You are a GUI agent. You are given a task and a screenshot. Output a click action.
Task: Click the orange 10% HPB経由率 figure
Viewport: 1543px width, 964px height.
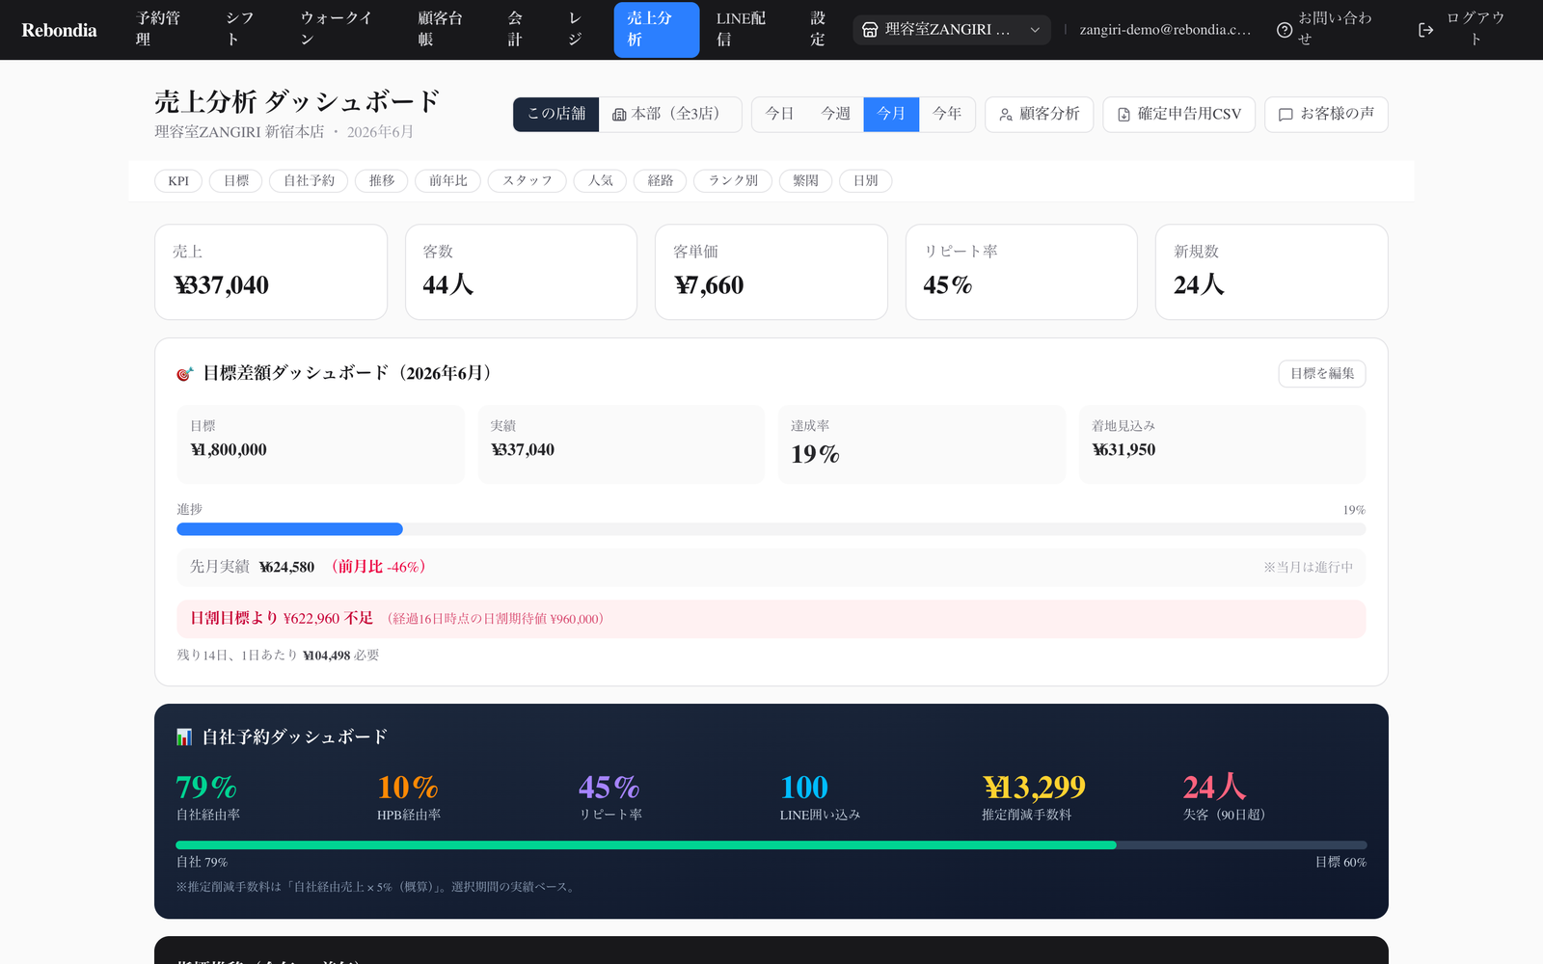[x=408, y=788]
